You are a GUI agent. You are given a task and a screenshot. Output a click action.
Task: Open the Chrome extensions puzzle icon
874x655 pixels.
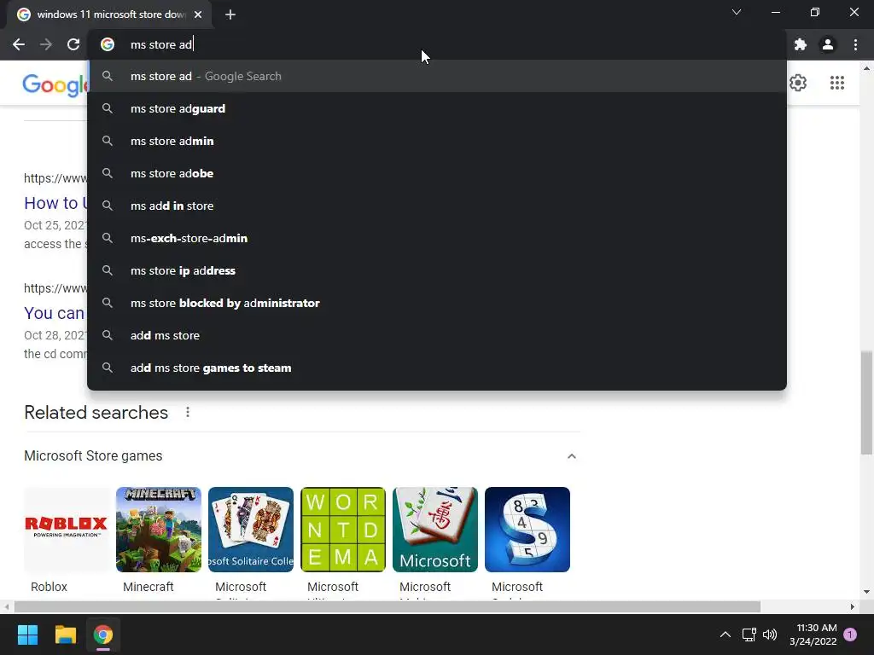pos(801,44)
